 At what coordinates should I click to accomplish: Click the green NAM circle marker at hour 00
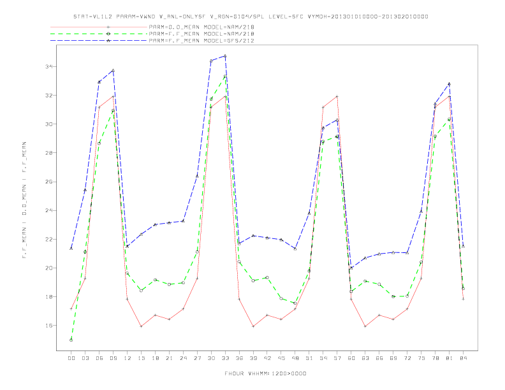(71, 340)
